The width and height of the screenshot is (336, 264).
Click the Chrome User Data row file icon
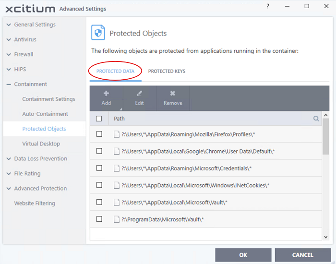coord(117,151)
